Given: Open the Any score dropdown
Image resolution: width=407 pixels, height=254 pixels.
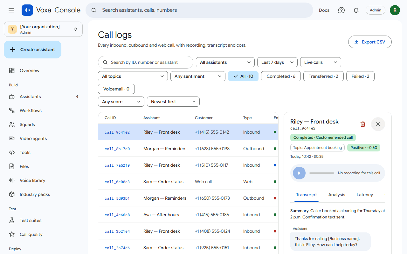Looking at the screenshot, I should pos(121,102).
